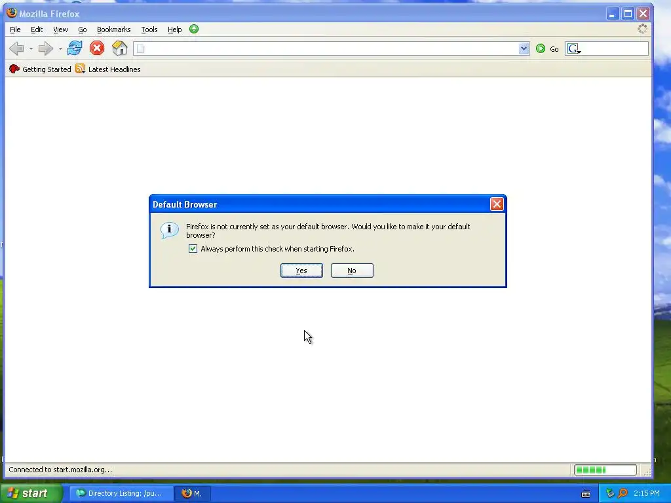671x503 pixels.
Task: Close the Default Browser dialog
Action: coord(497,204)
